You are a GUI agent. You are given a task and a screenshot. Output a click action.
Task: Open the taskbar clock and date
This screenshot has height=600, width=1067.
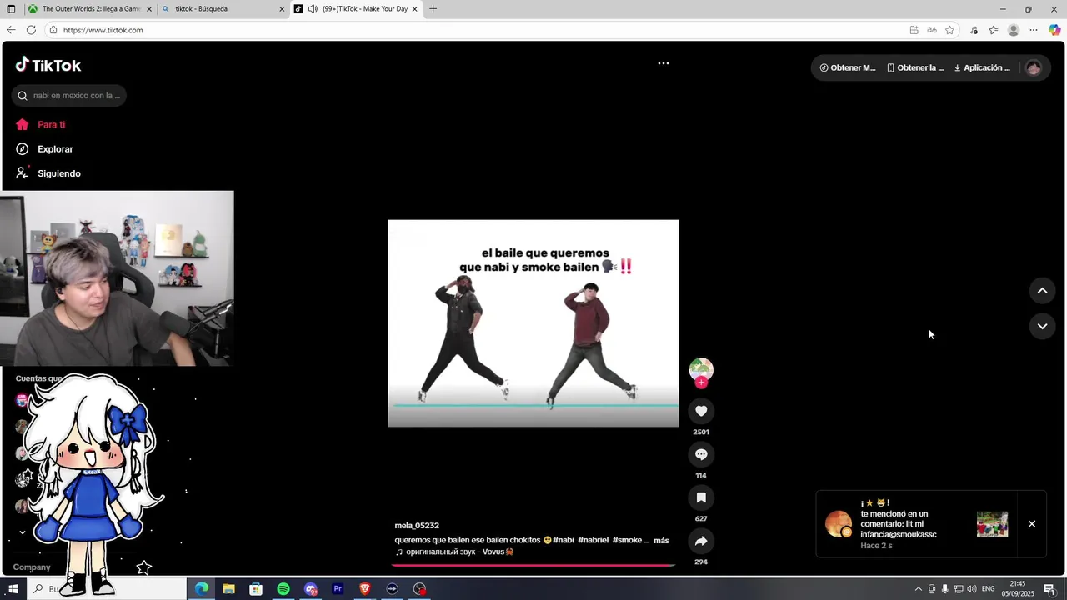1018,589
